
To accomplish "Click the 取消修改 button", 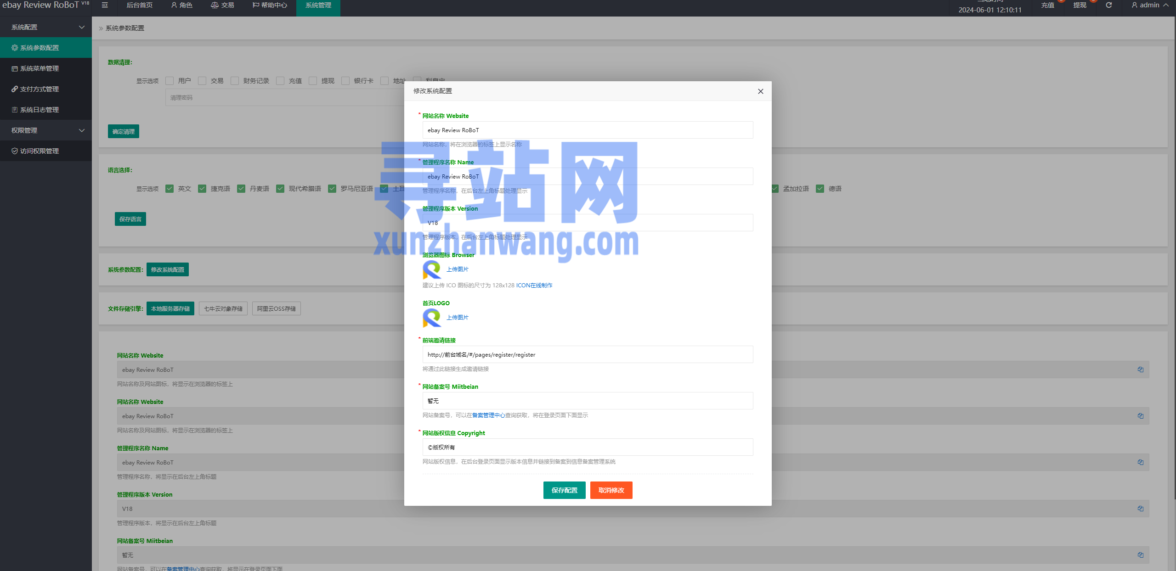I will click(611, 490).
